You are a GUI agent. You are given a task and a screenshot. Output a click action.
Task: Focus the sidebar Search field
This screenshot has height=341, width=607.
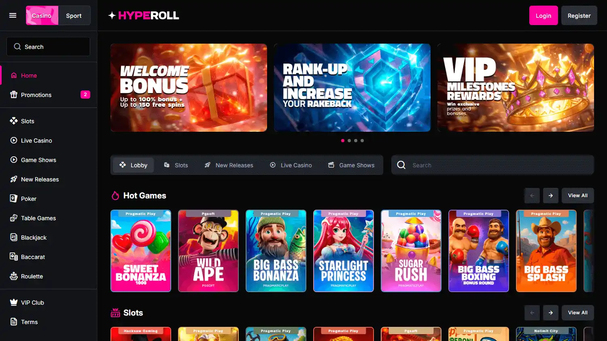pyautogui.click(x=48, y=46)
